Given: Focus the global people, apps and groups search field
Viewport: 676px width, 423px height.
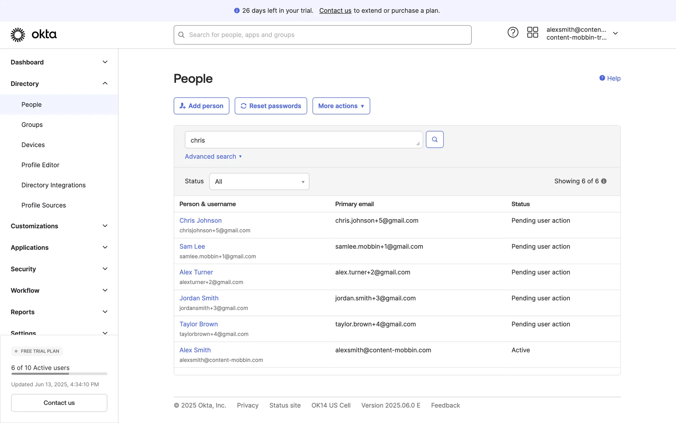Looking at the screenshot, I should 322,35.
